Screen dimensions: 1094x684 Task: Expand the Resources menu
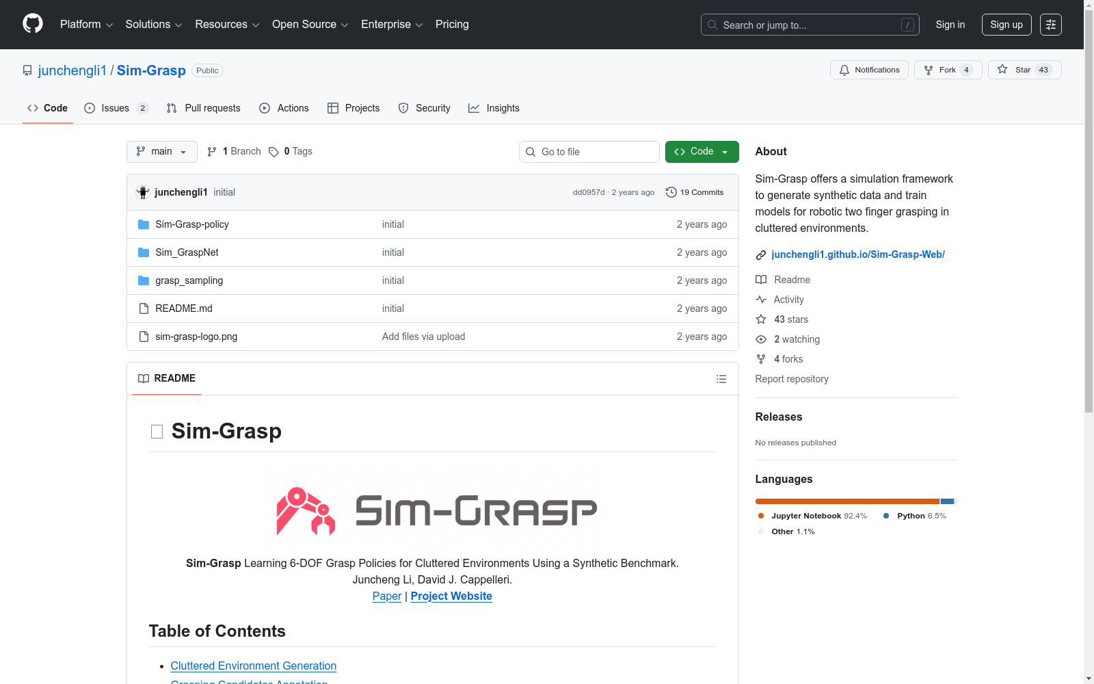(x=227, y=25)
